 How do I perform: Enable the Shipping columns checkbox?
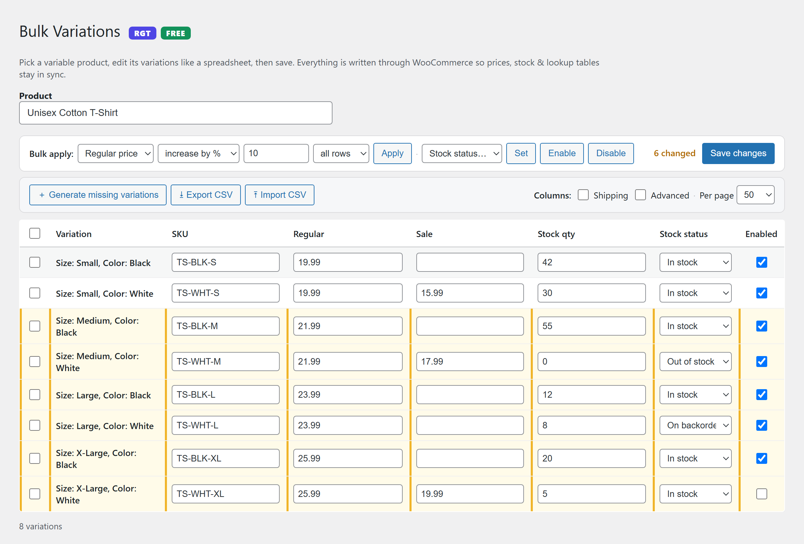[583, 195]
